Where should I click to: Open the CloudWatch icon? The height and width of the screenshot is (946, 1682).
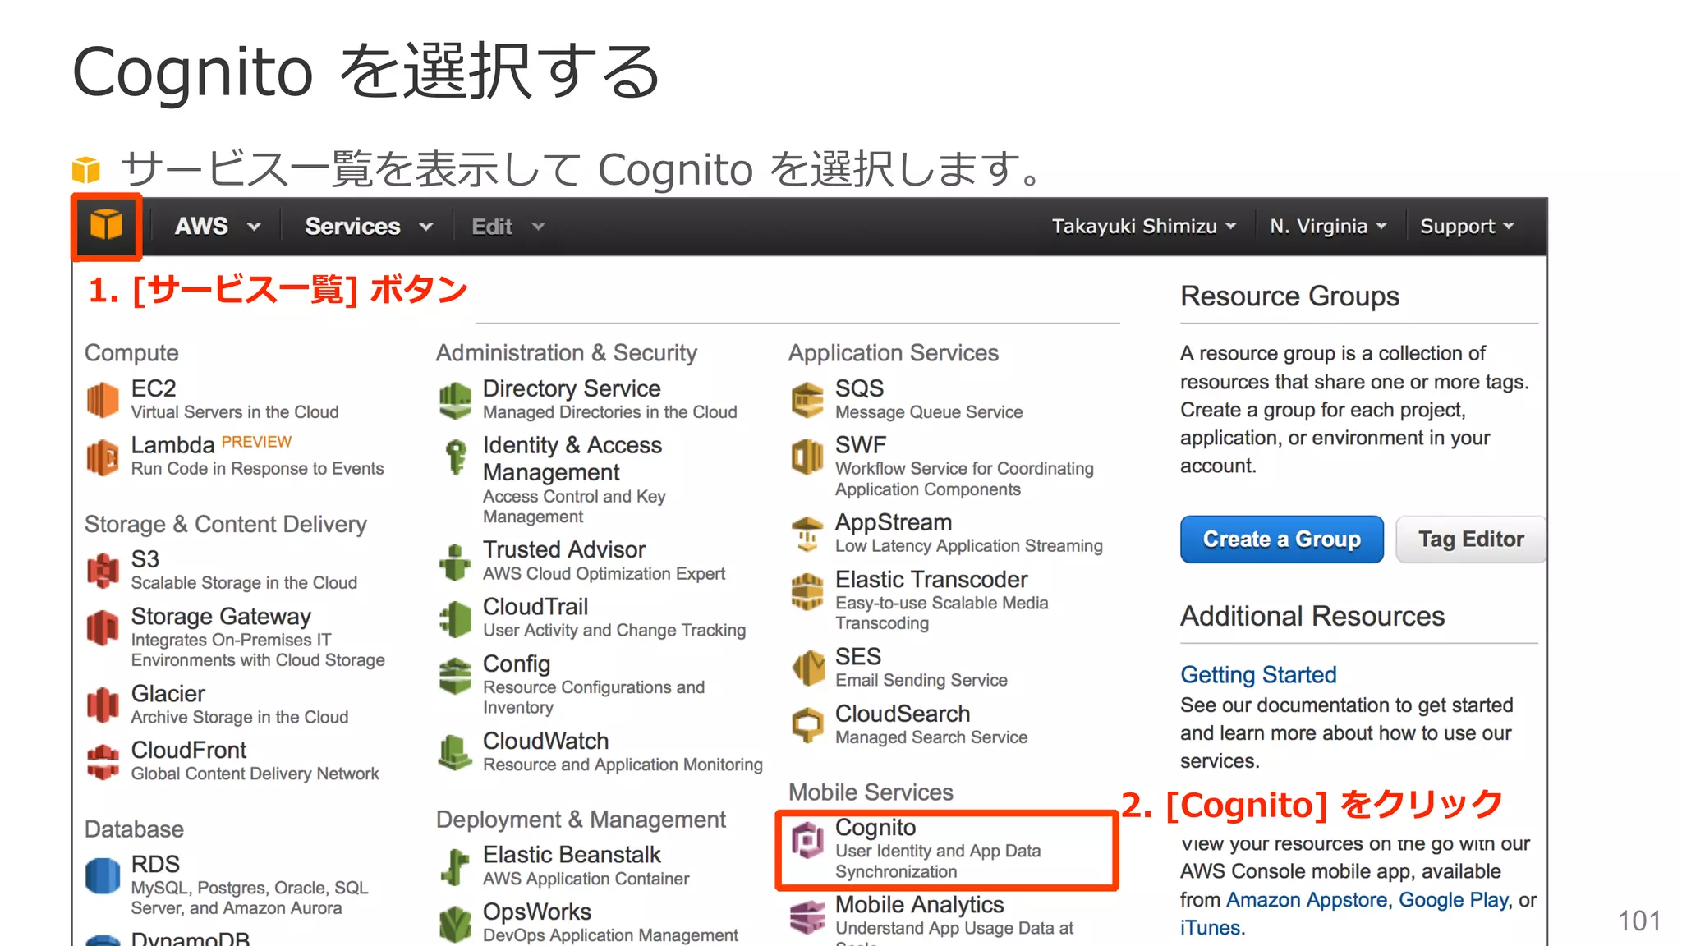click(x=455, y=752)
